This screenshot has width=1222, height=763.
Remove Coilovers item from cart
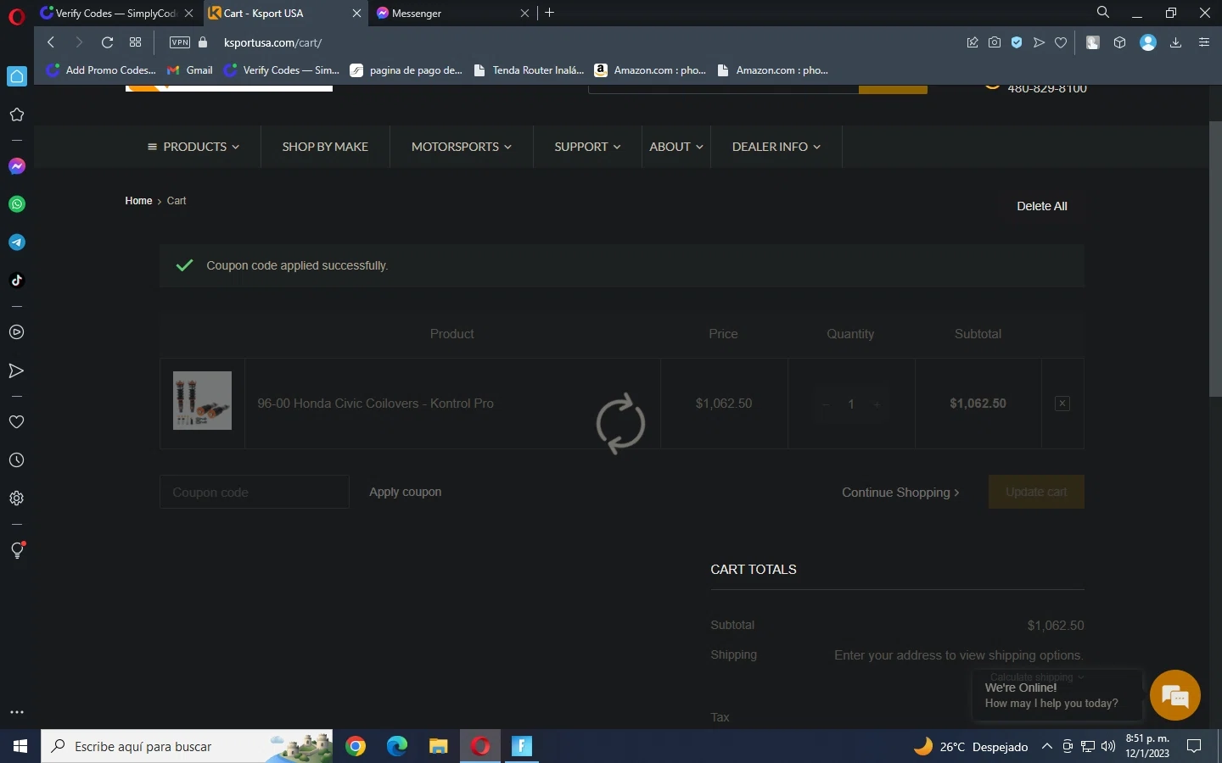point(1062,404)
